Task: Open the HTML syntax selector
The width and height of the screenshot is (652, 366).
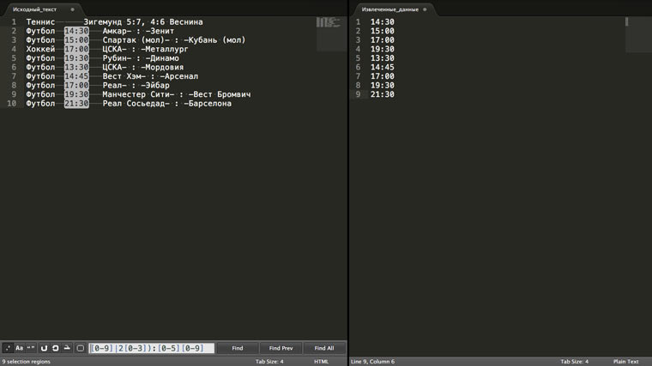Action: click(321, 362)
